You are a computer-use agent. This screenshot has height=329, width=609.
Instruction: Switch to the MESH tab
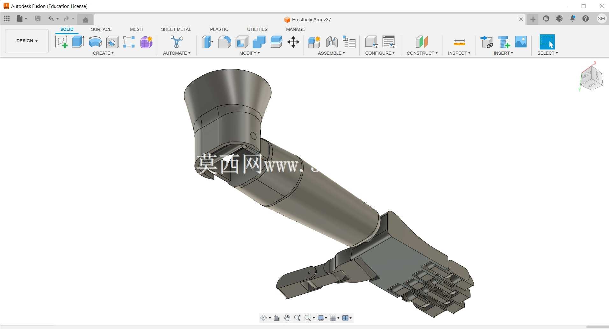point(136,29)
